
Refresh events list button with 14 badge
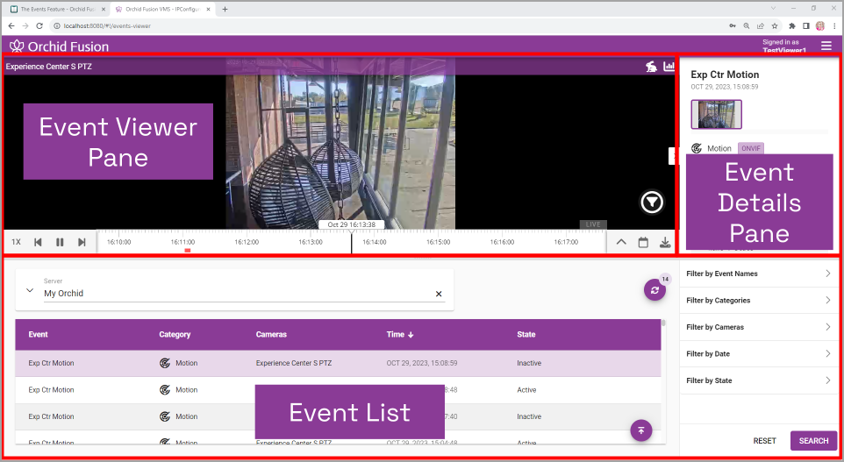(654, 290)
